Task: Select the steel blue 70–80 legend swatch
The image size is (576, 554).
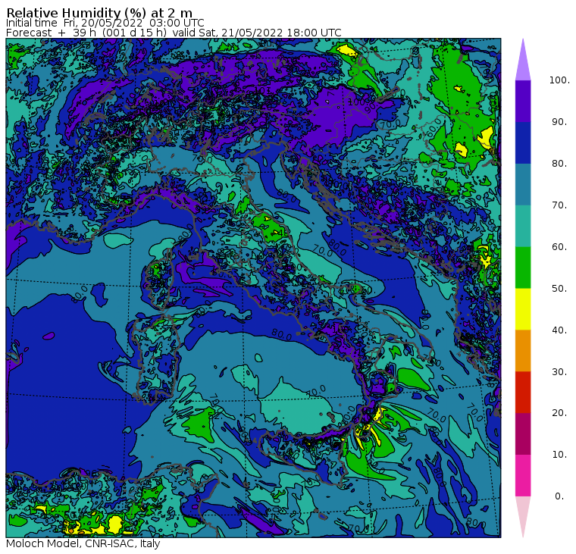Action: (523, 184)
